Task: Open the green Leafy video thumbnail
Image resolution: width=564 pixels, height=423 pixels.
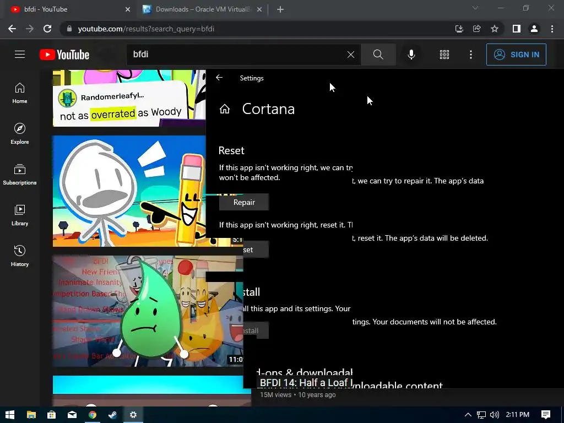Action: tap(148, 311)
